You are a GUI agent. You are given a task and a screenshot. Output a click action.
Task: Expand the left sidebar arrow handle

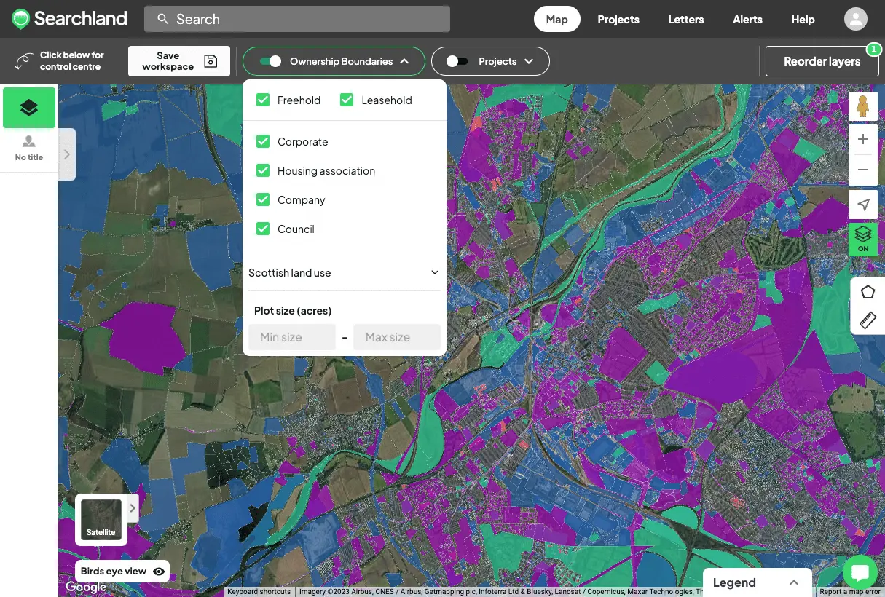67,154
